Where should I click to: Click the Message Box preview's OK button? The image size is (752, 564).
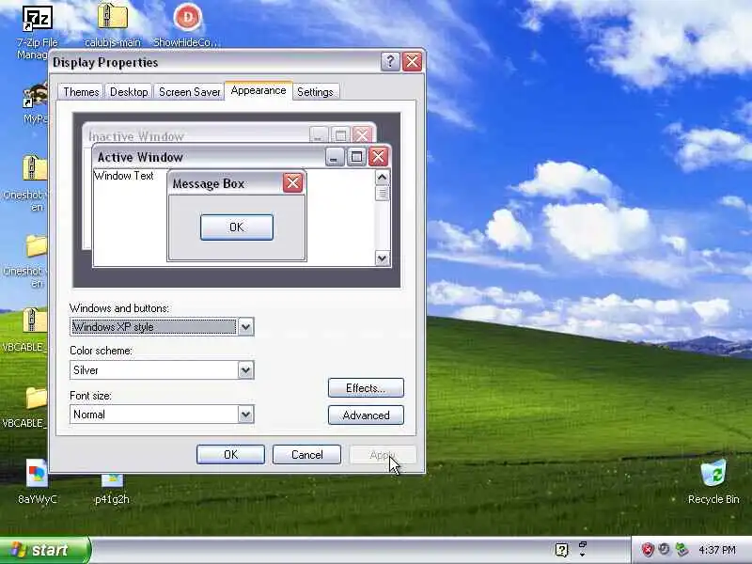tap(237, 227)
